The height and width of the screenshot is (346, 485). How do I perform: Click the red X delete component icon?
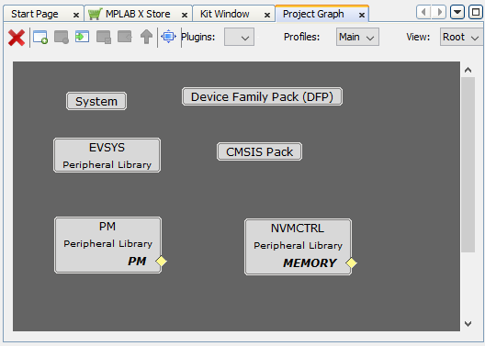(x=17, y=38)
